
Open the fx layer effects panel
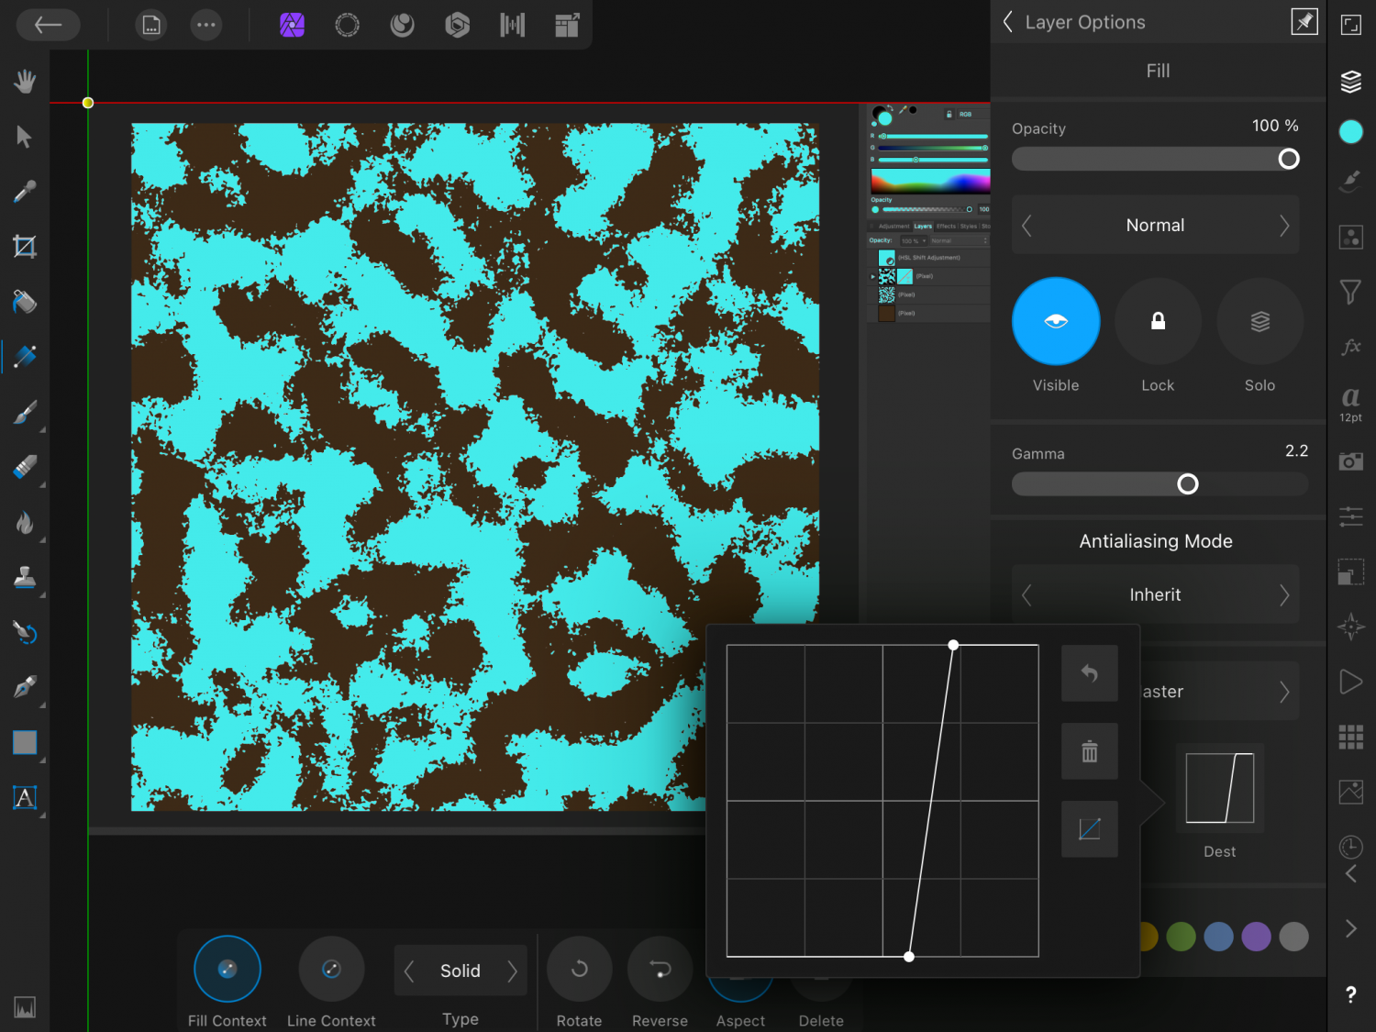1350,347
